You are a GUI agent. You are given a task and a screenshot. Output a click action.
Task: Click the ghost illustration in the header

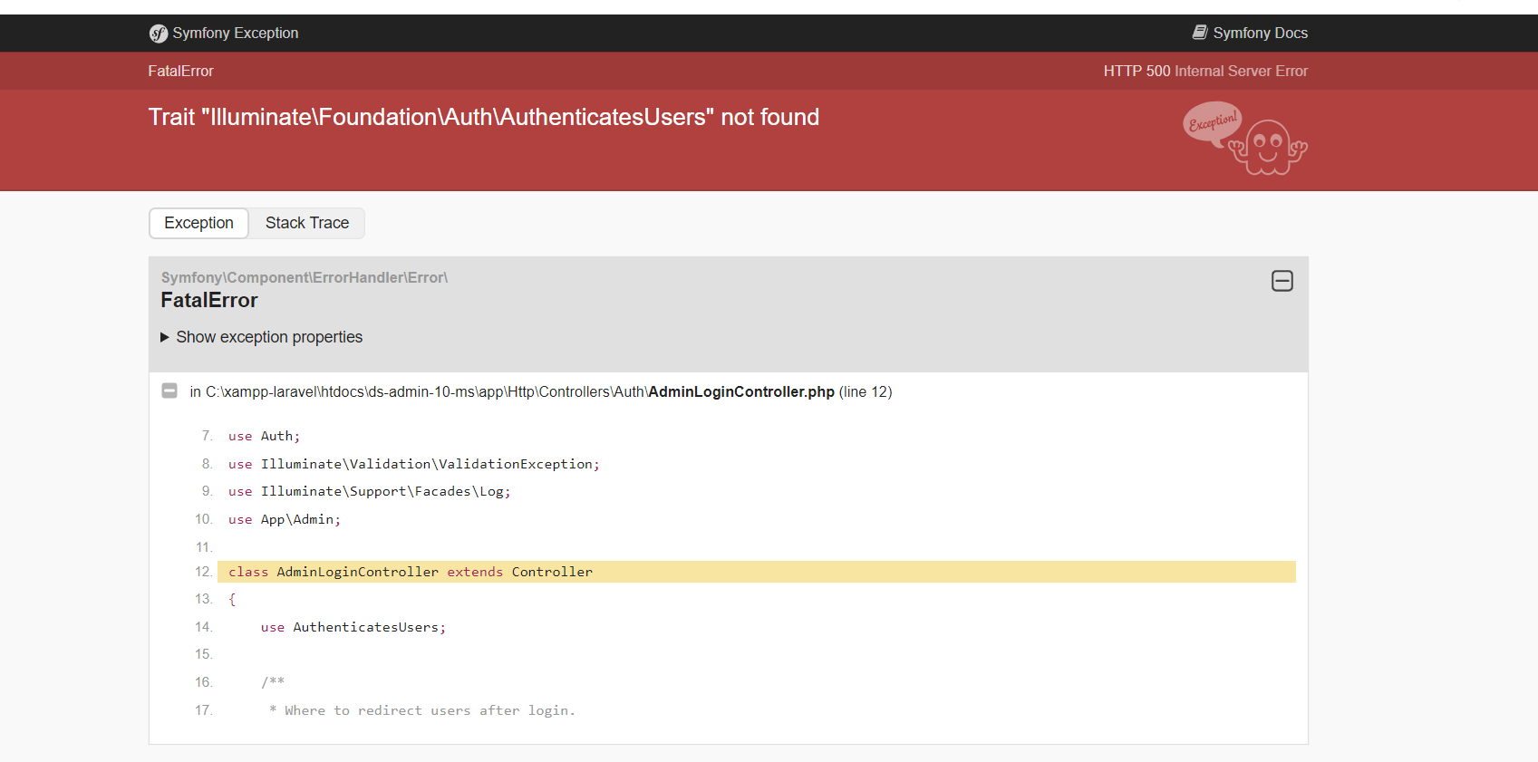coord(1269,148)
